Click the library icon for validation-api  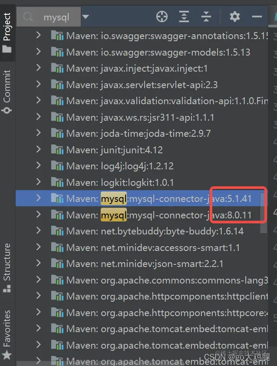[57, 101]
